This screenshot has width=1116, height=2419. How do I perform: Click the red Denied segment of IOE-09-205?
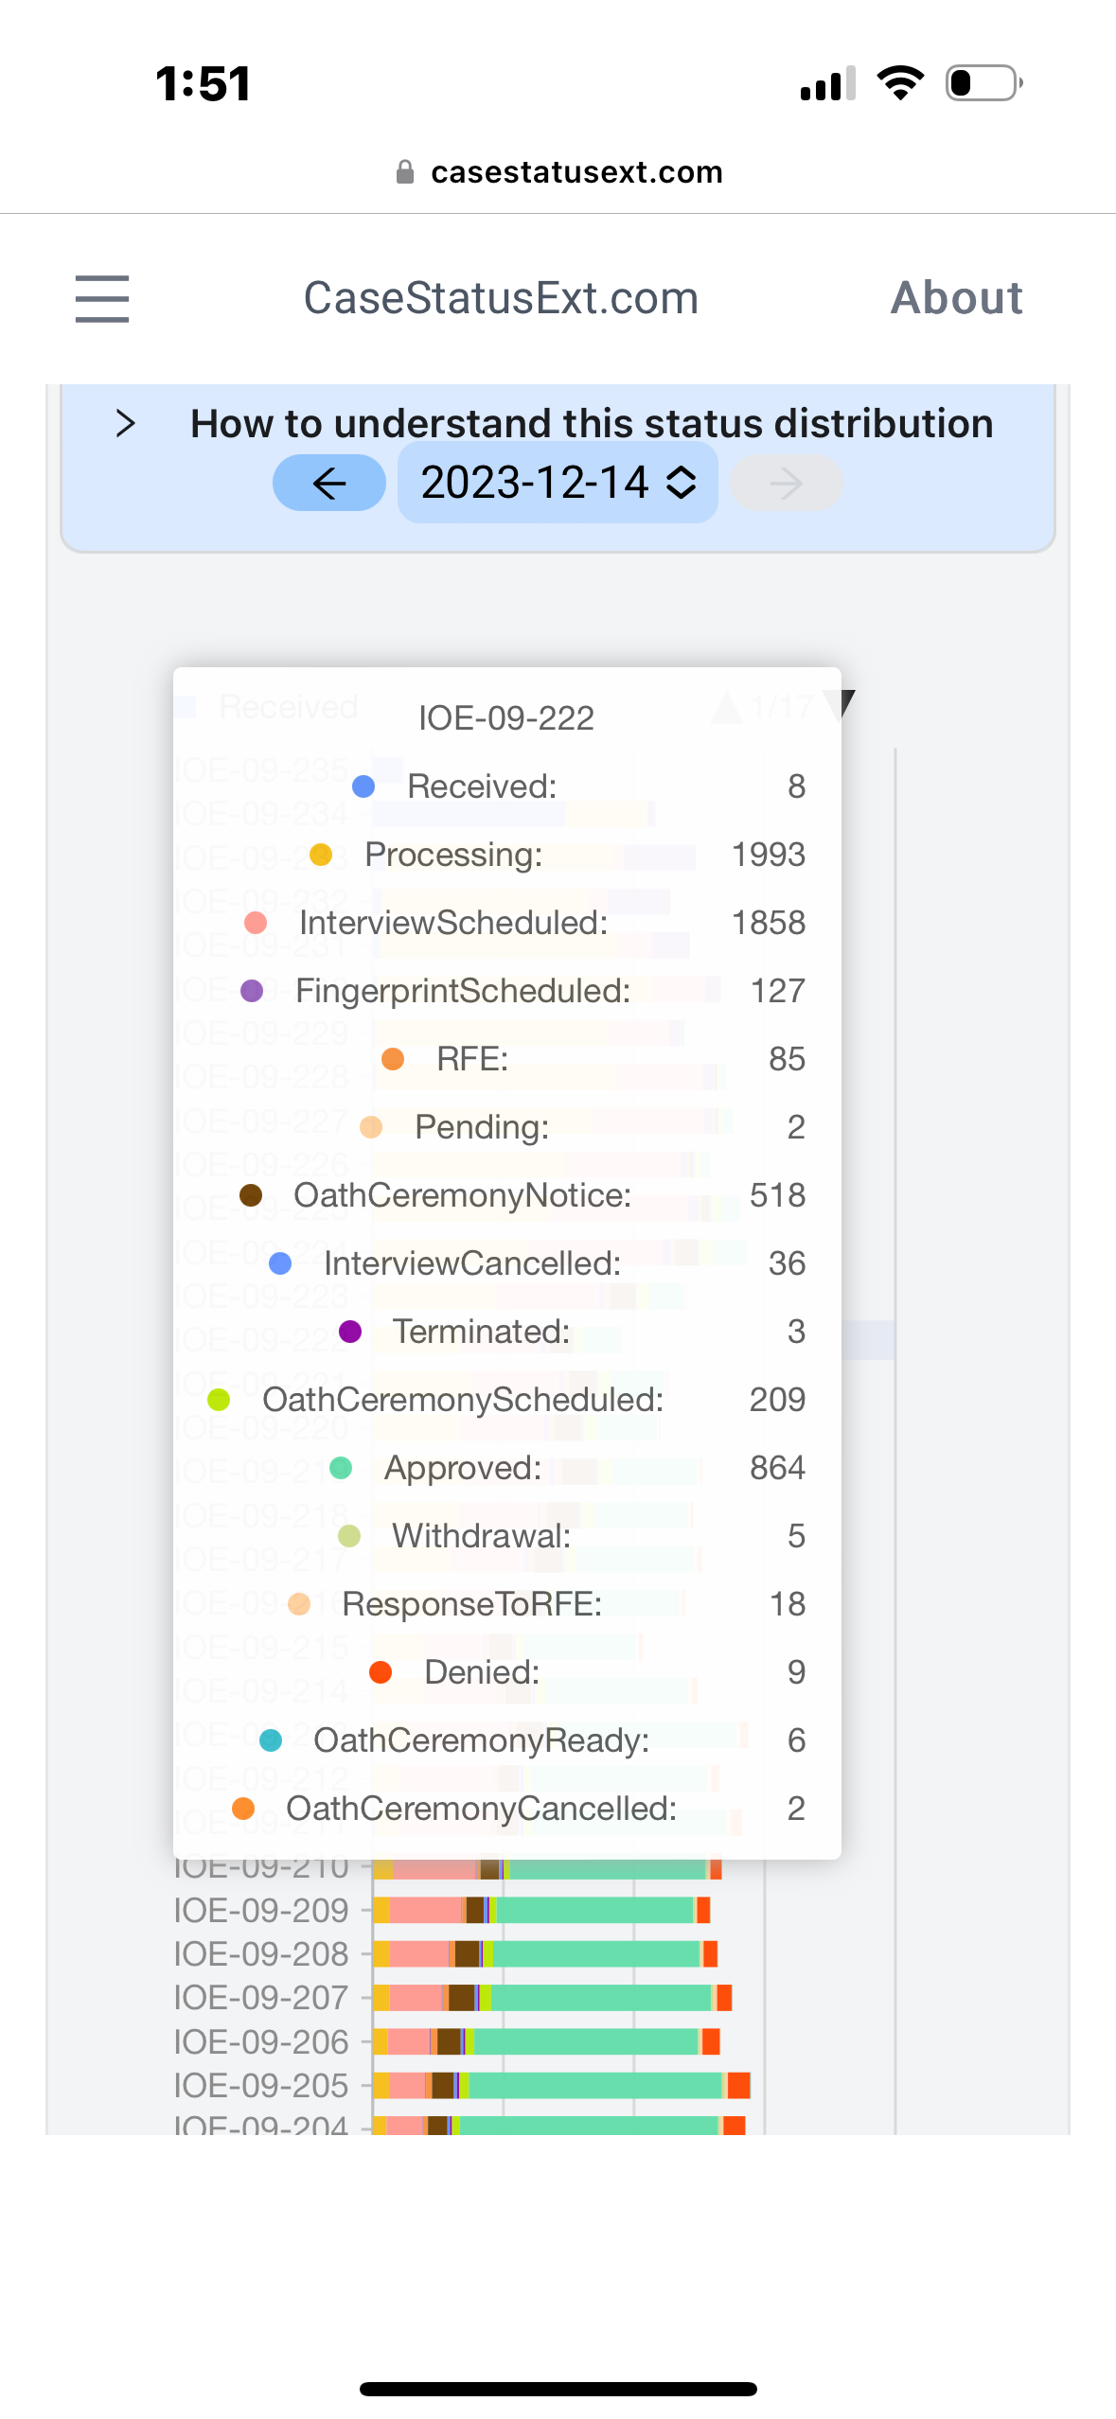click(738, 2085)
